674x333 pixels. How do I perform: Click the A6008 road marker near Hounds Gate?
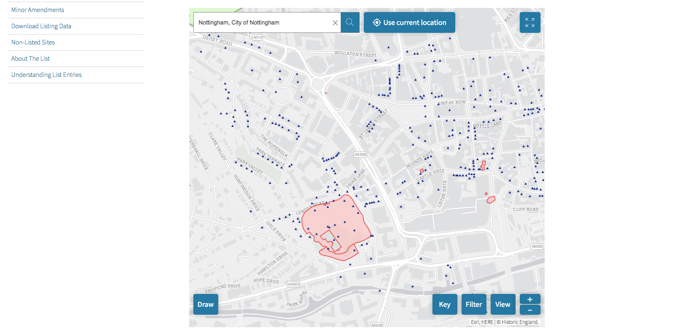pyautogui.click(x=360, y=155)
